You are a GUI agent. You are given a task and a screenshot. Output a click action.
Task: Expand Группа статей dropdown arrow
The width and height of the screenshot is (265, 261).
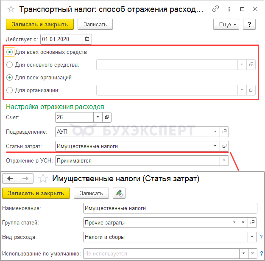pyautogui.click(x=234, y=222)
